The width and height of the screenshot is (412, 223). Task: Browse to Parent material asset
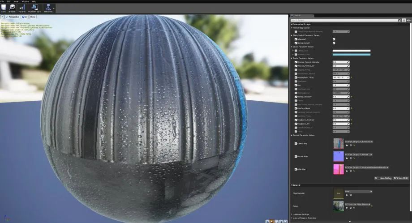pyautogui.click(x=351, y=208)
